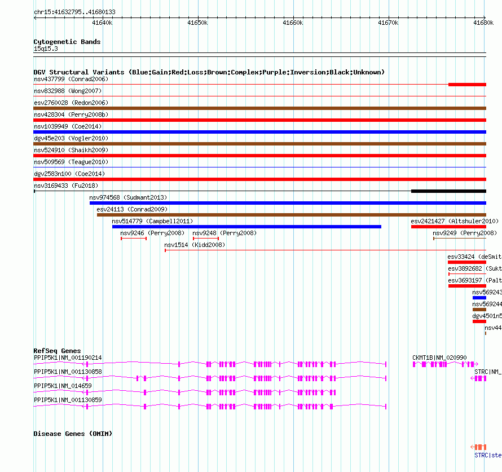Open dgv2583n100 (Coe2014) variant label
The width and height of the screenshot is (502, 472).
69,174
